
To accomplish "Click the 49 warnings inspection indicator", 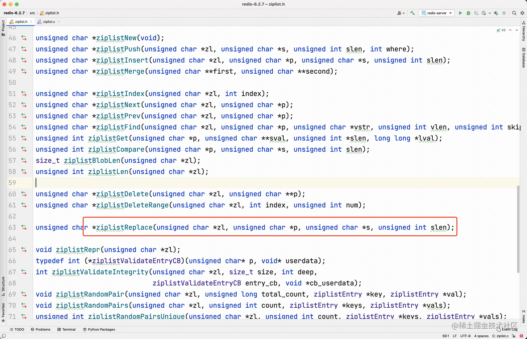I will coord(501,30).
